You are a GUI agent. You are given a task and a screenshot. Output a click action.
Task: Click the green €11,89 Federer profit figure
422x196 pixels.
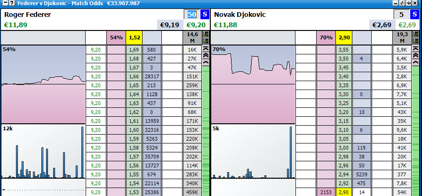(16, 25)
